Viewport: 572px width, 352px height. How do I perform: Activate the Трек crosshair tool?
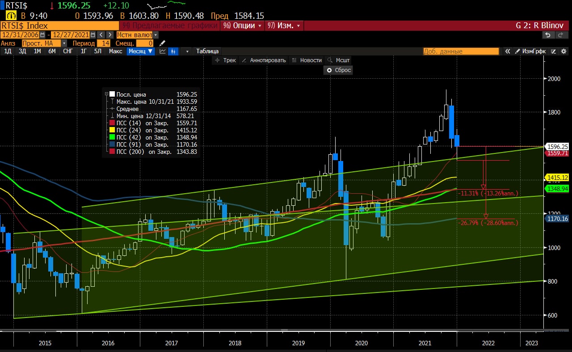coord(225,60)
